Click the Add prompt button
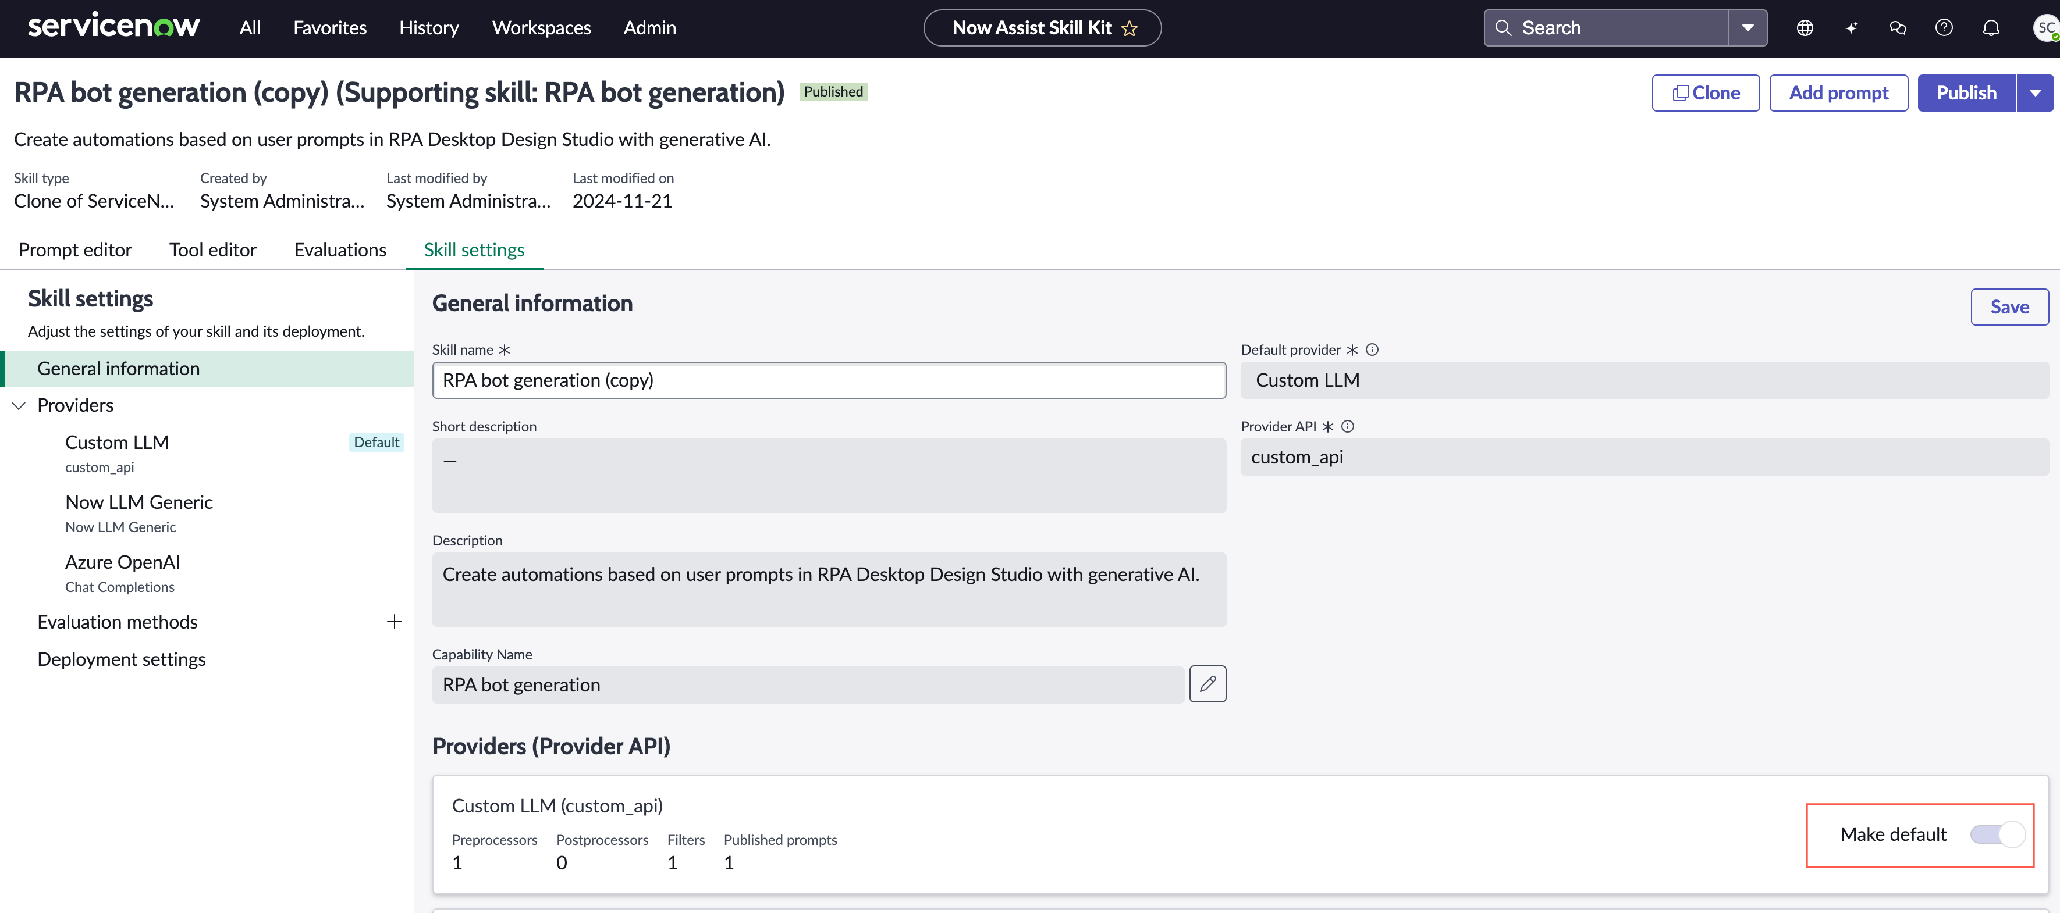2060x913 pixels. coord(1838,92)
